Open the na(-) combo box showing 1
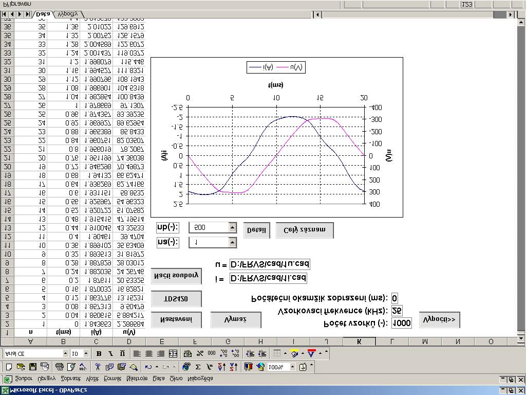This screenshot has height=395, width=526. (x=233, y=242)
